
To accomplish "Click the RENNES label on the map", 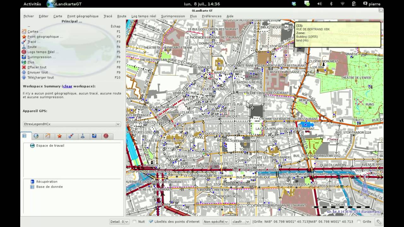I will (225, 140).
